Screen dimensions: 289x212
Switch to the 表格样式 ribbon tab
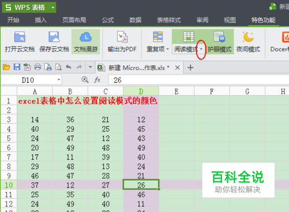[x=169, y=20]
